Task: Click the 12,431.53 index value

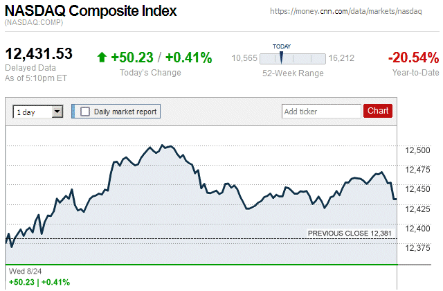Action: (x=39, y=53)
